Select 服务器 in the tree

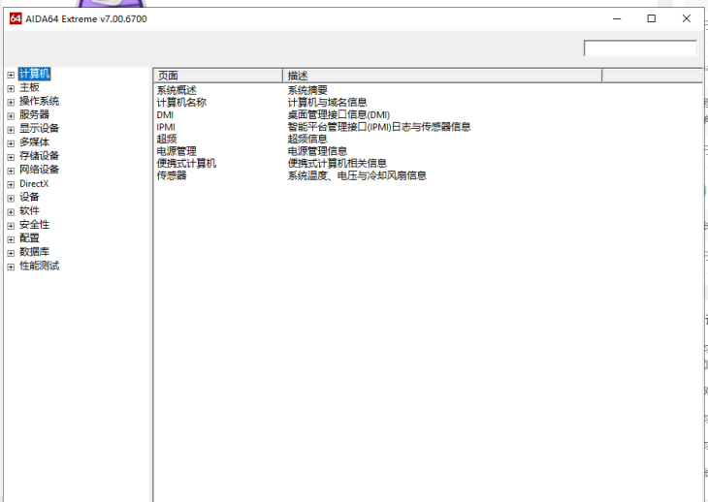34,114
